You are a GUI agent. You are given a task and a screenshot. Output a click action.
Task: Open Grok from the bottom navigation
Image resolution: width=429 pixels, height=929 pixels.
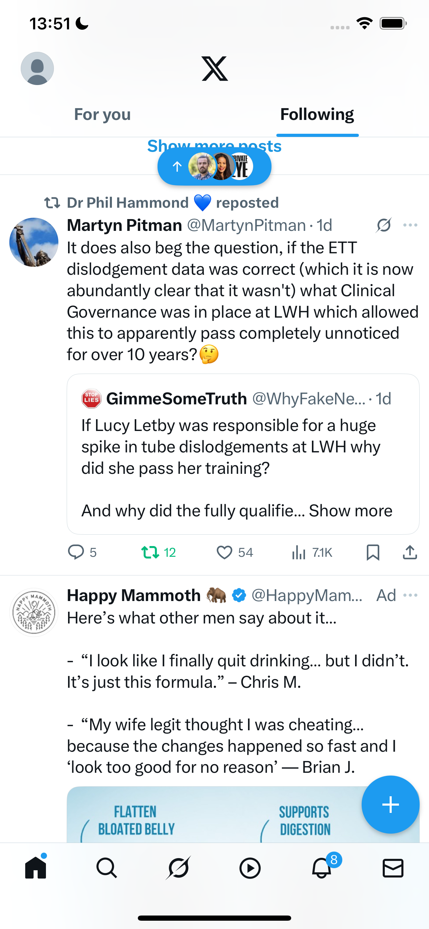179,868
